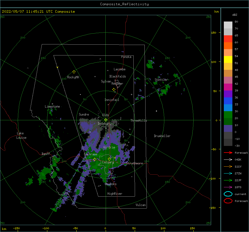The image size is (249, 232).
Task: Click the Lake Louise label
Action: coord(21,135)
